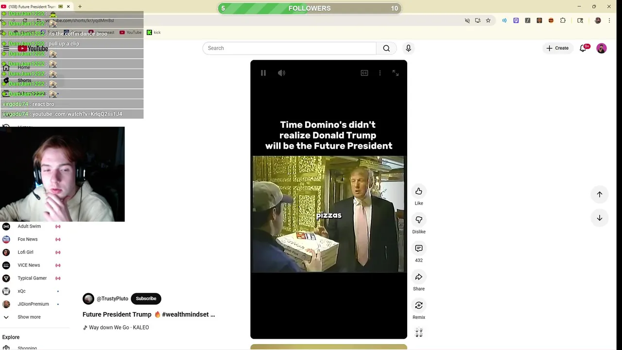Open the Create menu

tap(557, 48)
